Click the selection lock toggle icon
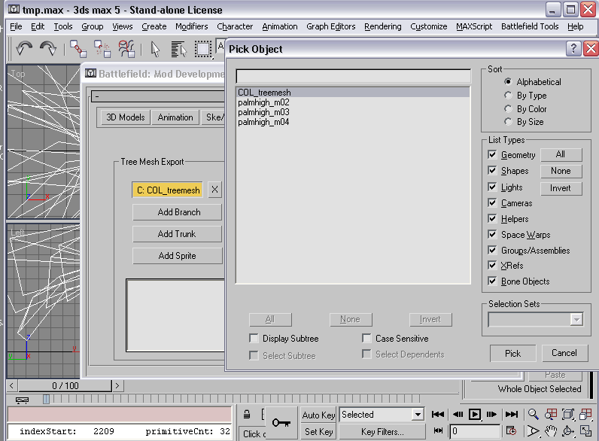The width and height of the screenshot is (599, 441). [247, 415]
